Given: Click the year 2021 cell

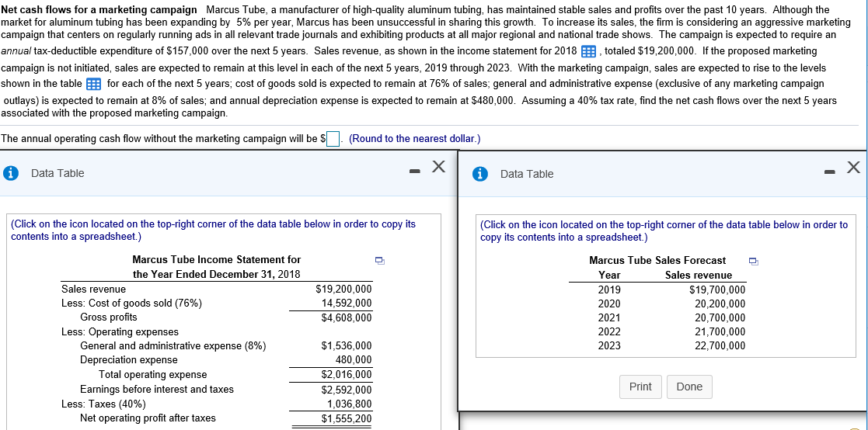Looking at the screenshot, I should (x=609, y=317).
